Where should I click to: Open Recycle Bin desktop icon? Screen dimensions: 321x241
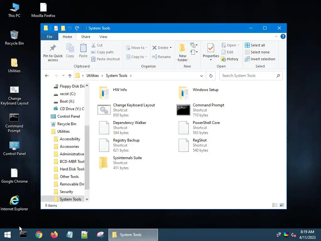pyautogui.click(x=14, y=38)
